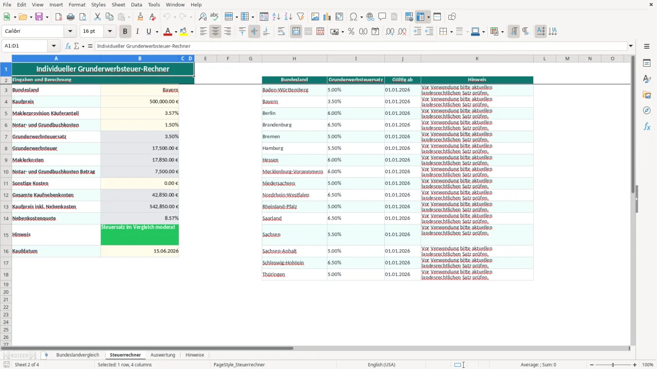Screen dimensions: 657x369
Task: Switch to Bundeslandvergleich sheet tab
Action: coord(78,355)
